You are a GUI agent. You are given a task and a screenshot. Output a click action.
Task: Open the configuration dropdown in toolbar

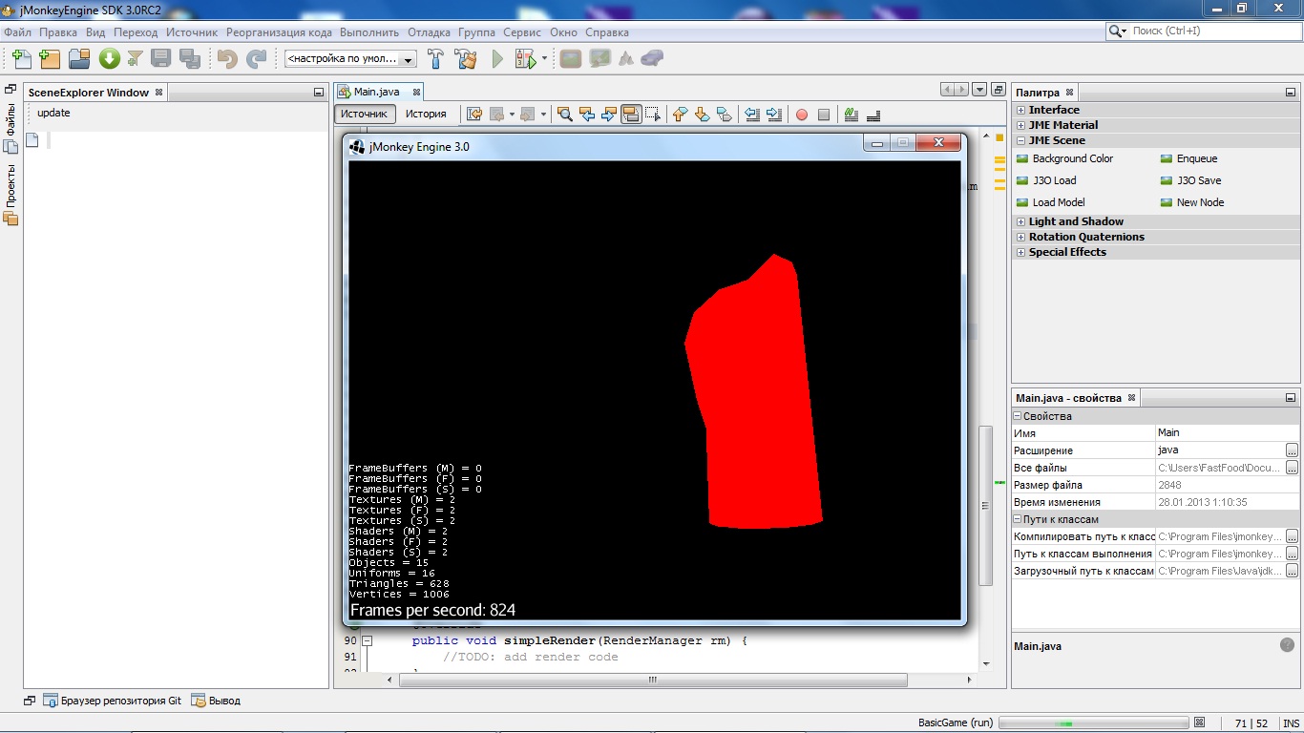coord(351,58)
